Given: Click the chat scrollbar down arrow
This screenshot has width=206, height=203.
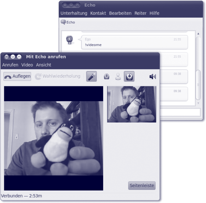Looking at the screenshot, I should (198, 103).
